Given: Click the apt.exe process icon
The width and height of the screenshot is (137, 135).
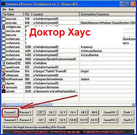Looking at the screenshot, I should [x=3, y=91].
